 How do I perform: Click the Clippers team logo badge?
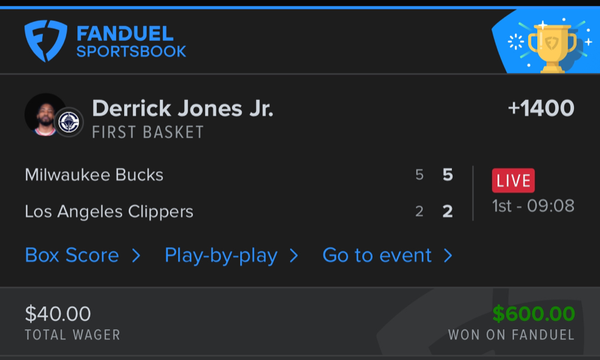(x=69, y=122)
